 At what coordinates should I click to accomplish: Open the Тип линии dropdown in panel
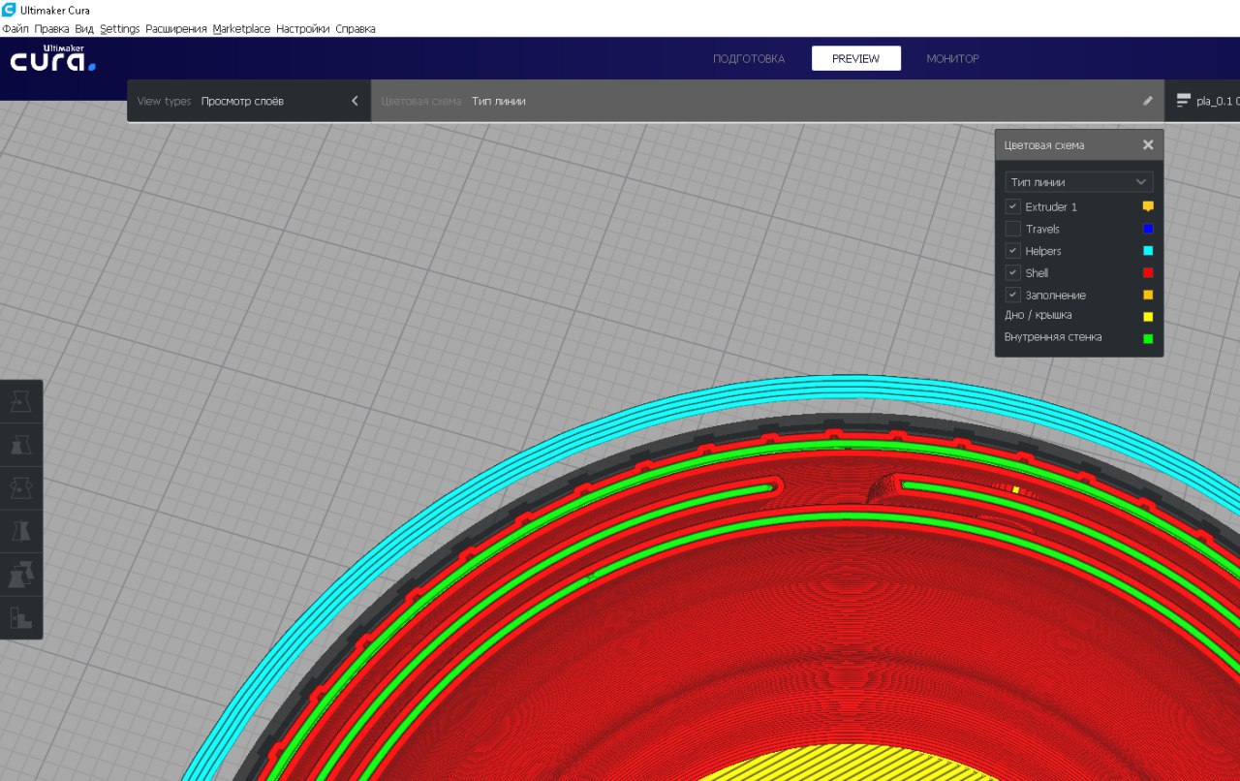coord(1078,182)
